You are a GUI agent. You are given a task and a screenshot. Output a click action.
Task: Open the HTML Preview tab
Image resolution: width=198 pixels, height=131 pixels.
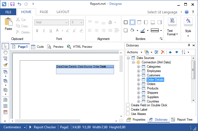(80, 47)
